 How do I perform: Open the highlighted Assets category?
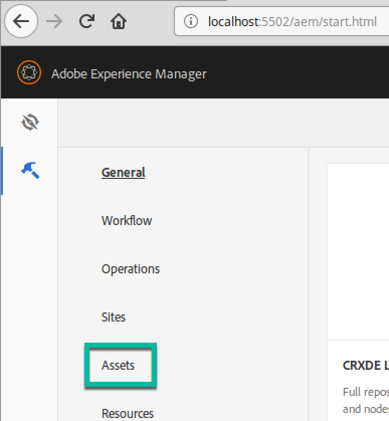pos(118,365)
